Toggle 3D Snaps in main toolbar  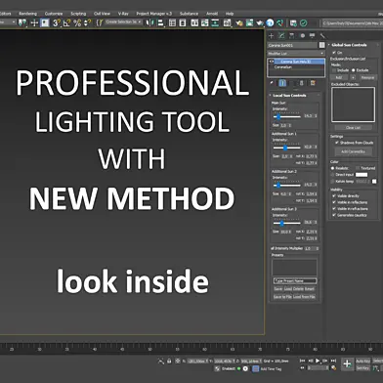57,22
